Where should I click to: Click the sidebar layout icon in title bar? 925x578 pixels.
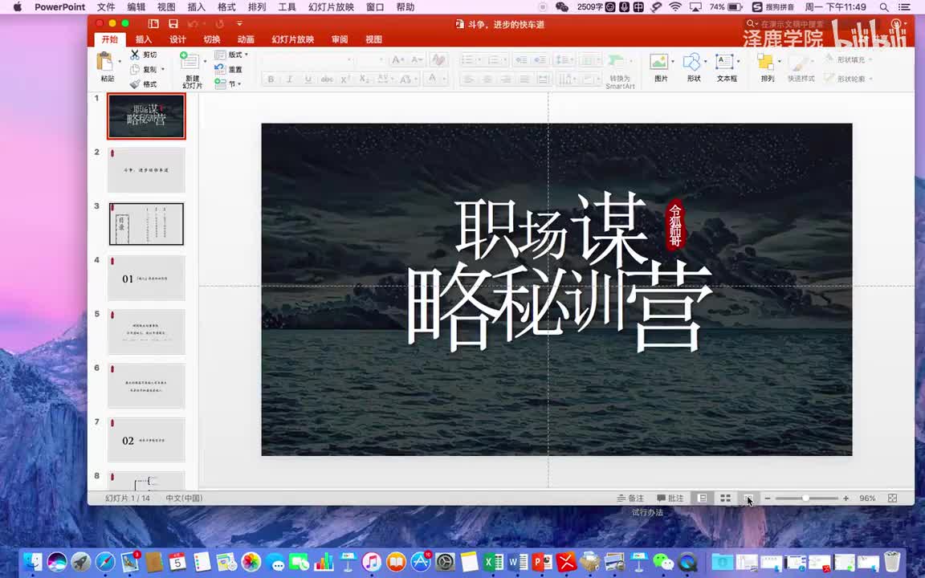[153, 24]
